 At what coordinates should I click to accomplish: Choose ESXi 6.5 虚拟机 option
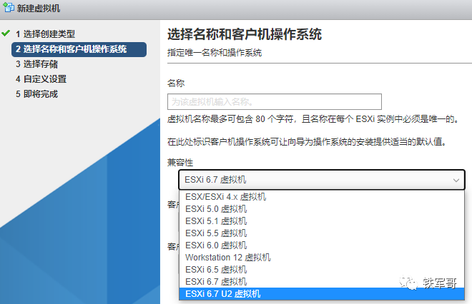coord(322,270)
